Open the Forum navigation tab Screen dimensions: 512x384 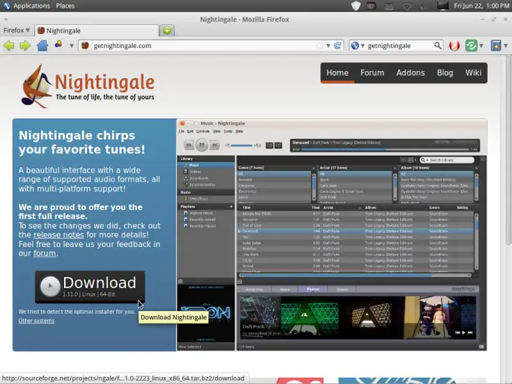click(372, 72)
